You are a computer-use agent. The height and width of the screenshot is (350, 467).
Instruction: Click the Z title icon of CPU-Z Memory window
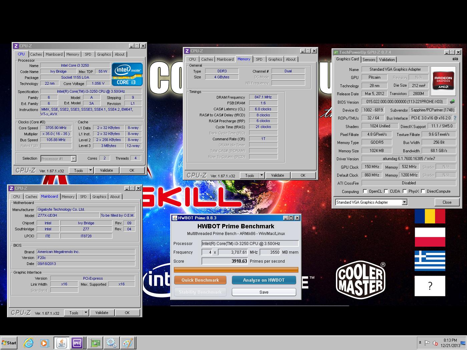click(187, 51)
